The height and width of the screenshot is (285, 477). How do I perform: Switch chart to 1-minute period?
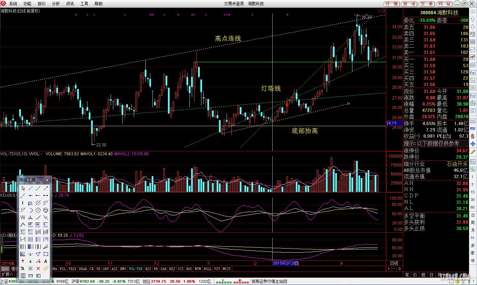pyautogui.click(x=473, y=177)
